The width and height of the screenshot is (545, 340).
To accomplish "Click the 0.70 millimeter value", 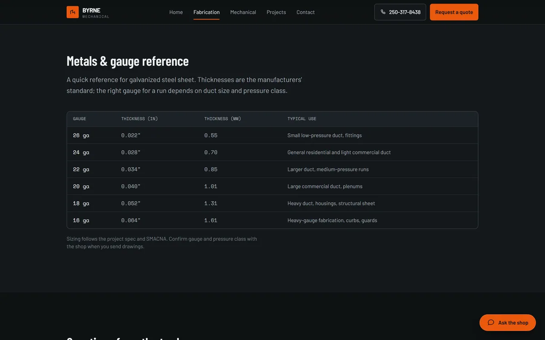I will point(211,152).
